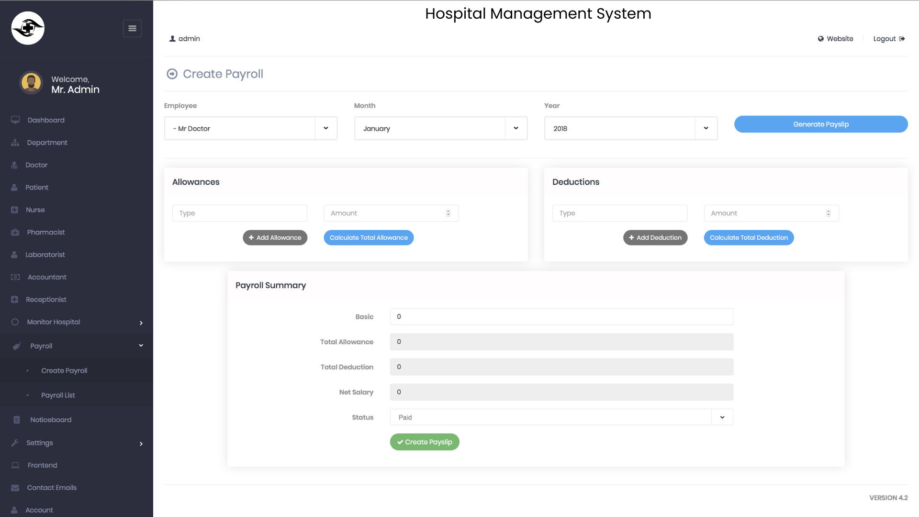This screenshot has height=517, width=919.
Task: Click the Dashboard monitor icon
Action: coord(15,120)
